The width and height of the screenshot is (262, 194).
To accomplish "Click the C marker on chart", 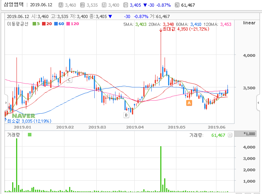I will click(69, 80).
